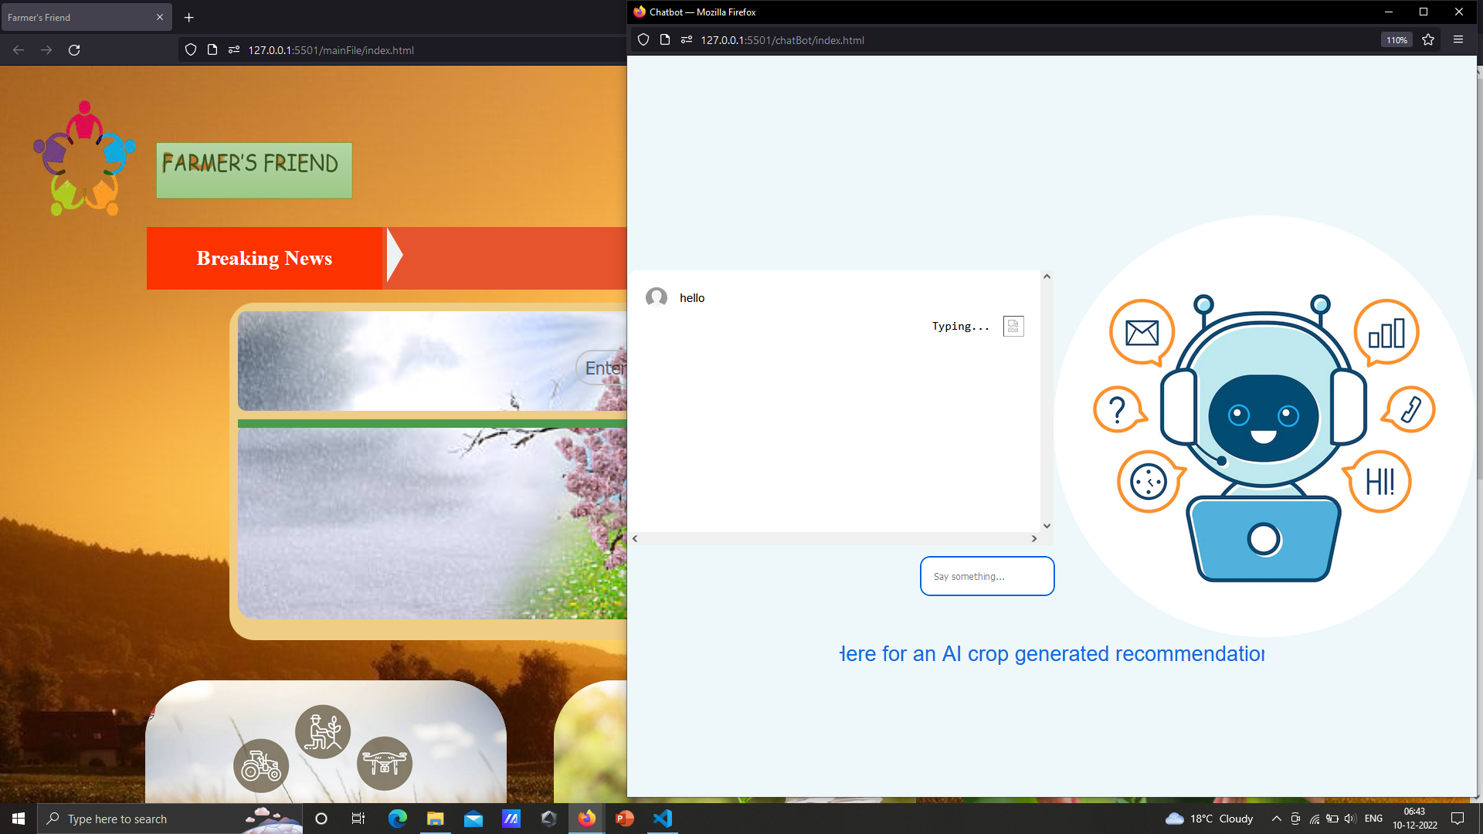Open the AI crop generated recommendation link
Viewport: 1483px width, 834px height.
(x=1052, y=653)
